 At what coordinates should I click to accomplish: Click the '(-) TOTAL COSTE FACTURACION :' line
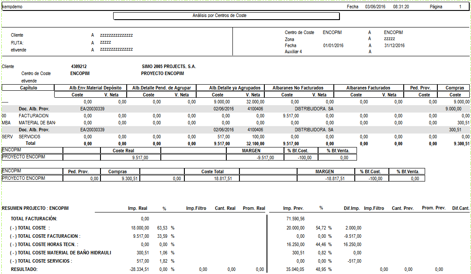tap(45, 236)
